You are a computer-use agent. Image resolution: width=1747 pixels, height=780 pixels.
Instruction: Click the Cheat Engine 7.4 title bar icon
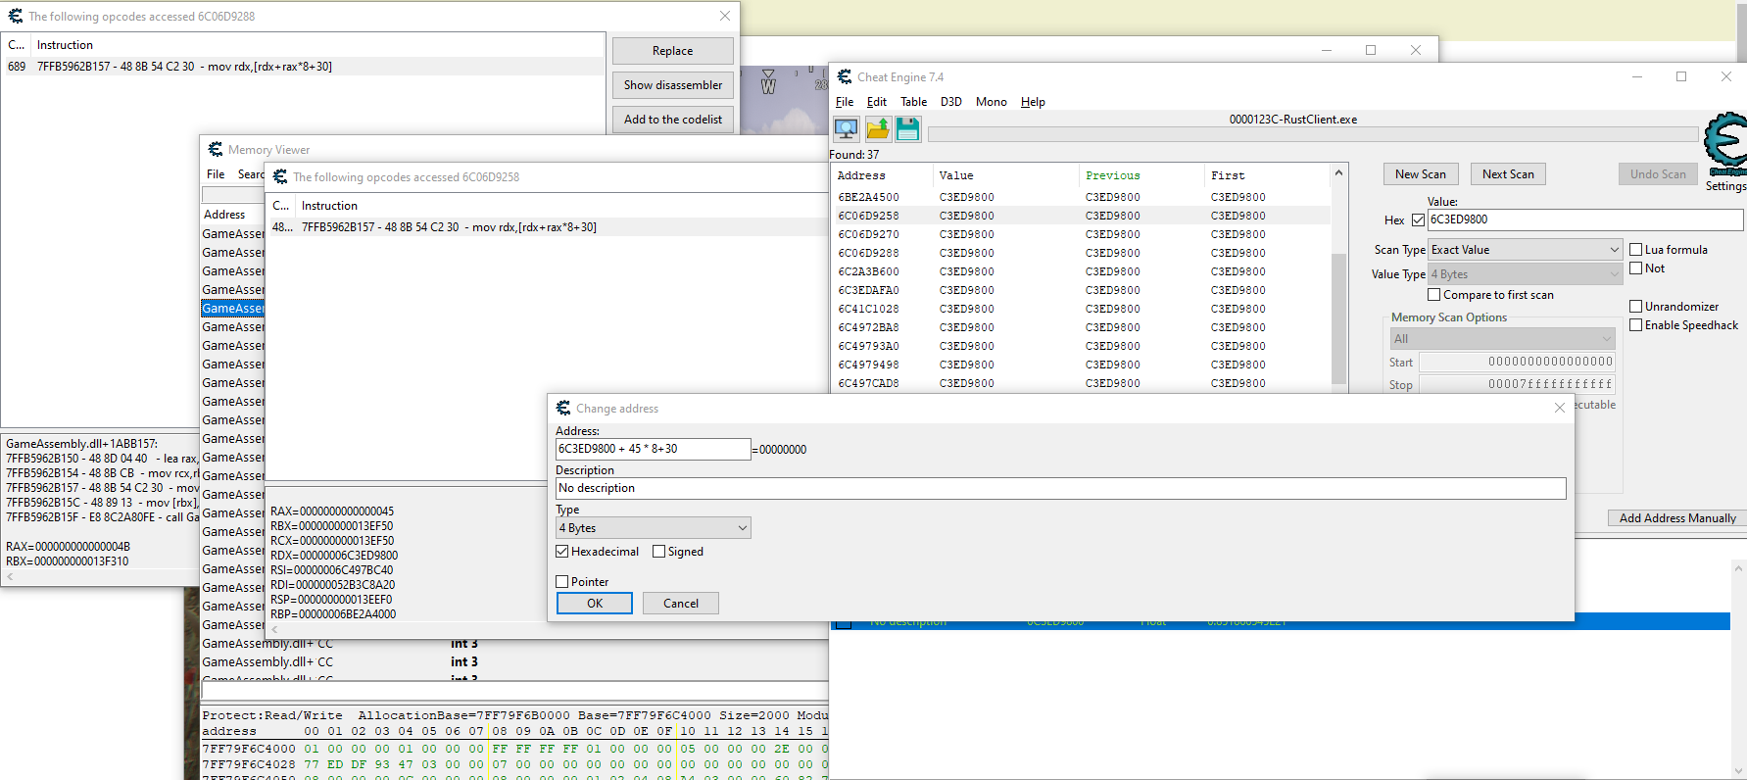pos(845,76)
